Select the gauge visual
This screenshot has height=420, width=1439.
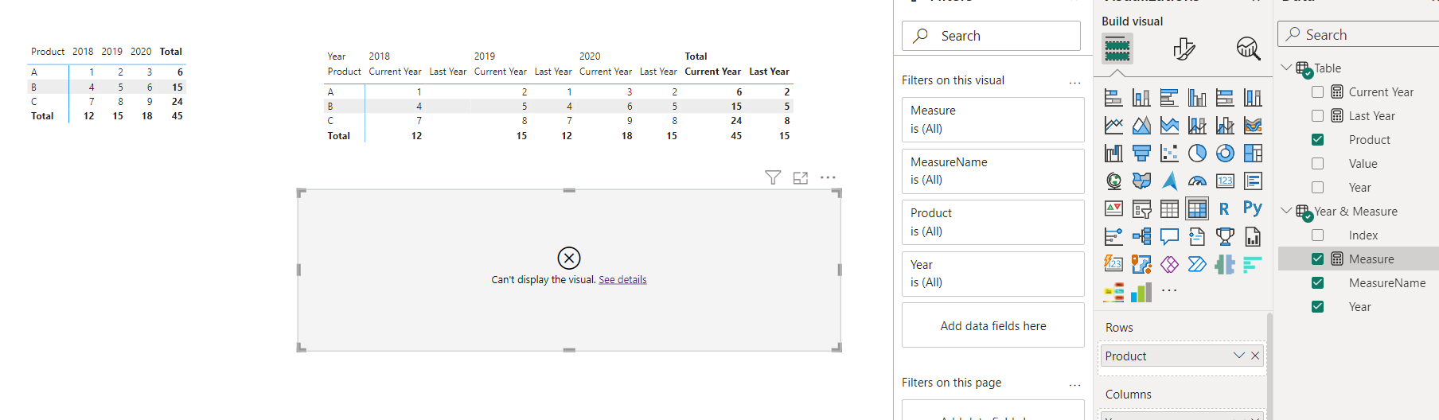click(1197, 181)
